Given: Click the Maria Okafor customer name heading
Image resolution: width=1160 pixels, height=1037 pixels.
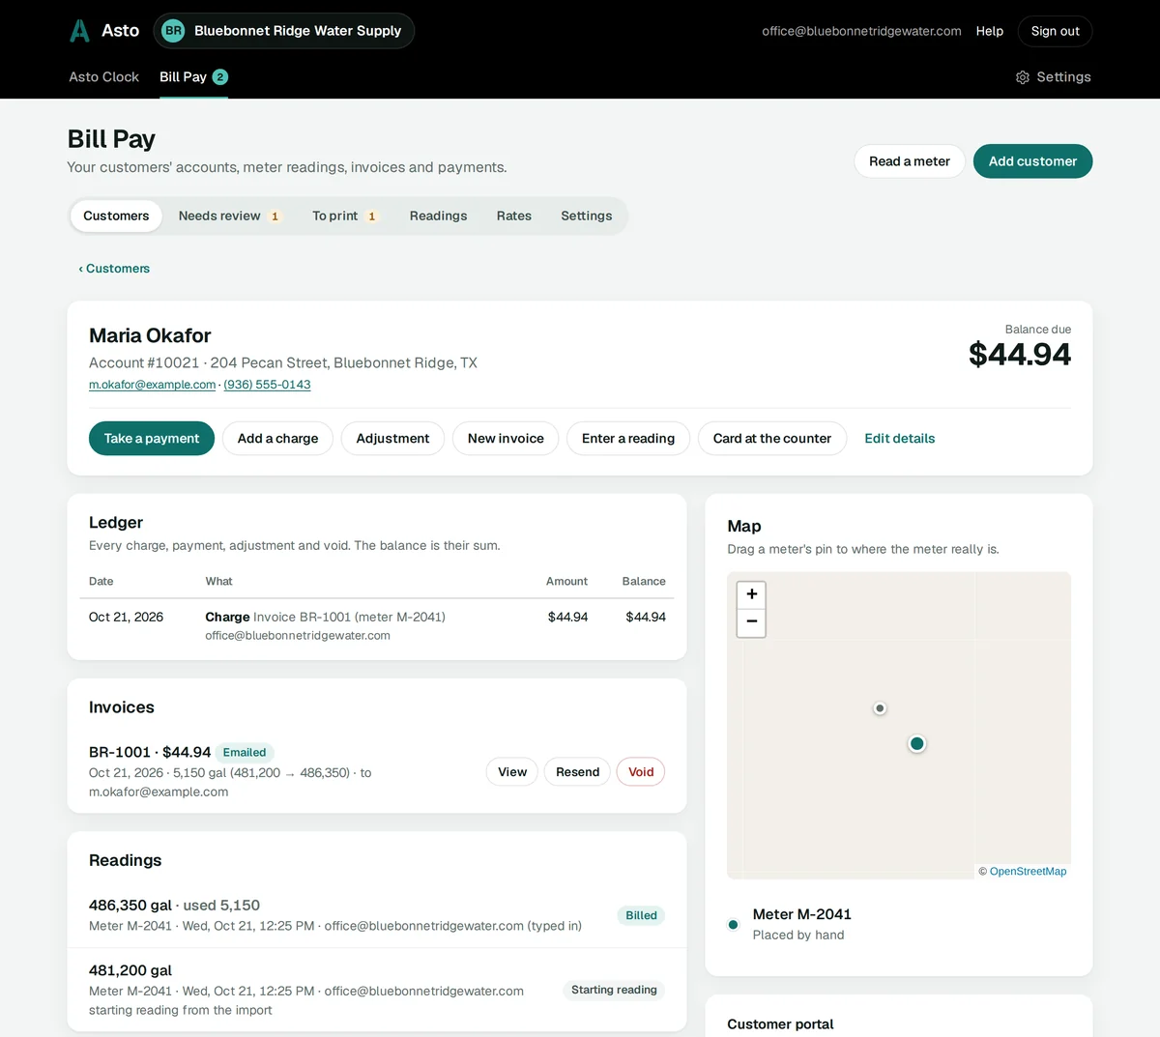Looking at the screenshot, I should click(x=150, y=335).
